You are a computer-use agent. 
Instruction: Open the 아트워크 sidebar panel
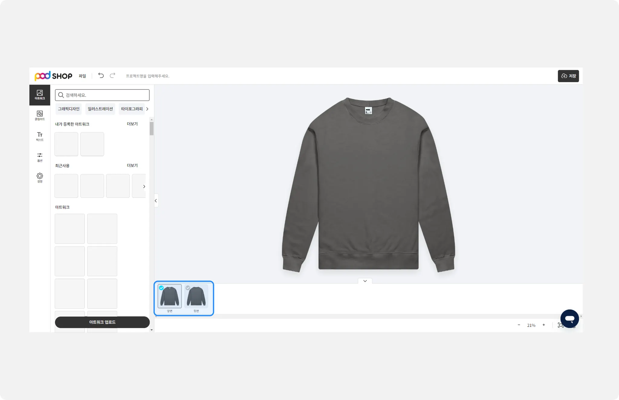click(x=40, y=95)
